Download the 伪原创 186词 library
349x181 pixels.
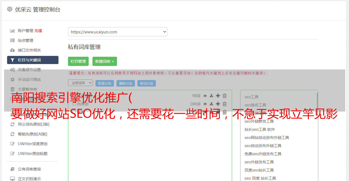(211, 104)
